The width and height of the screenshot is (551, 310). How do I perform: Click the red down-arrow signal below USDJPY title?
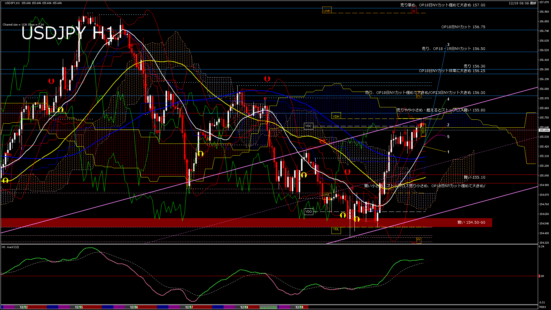click(51, 81)
